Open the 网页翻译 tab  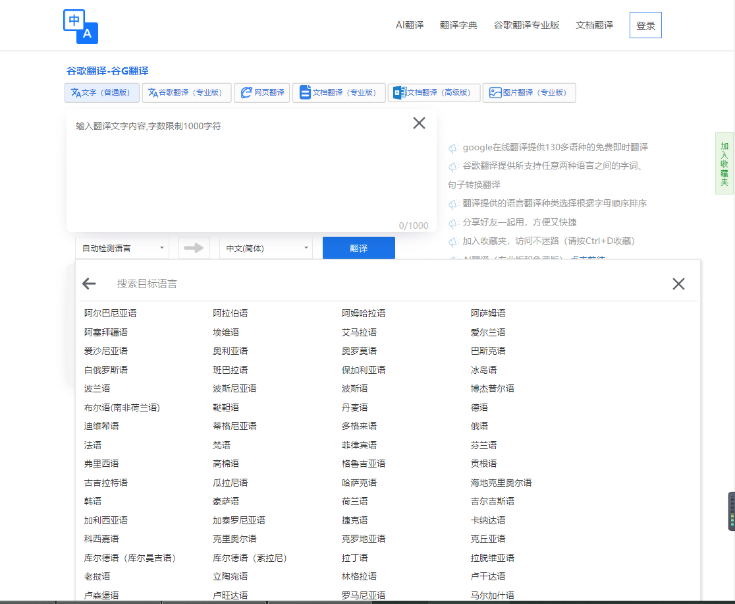(x=262, y=92)
